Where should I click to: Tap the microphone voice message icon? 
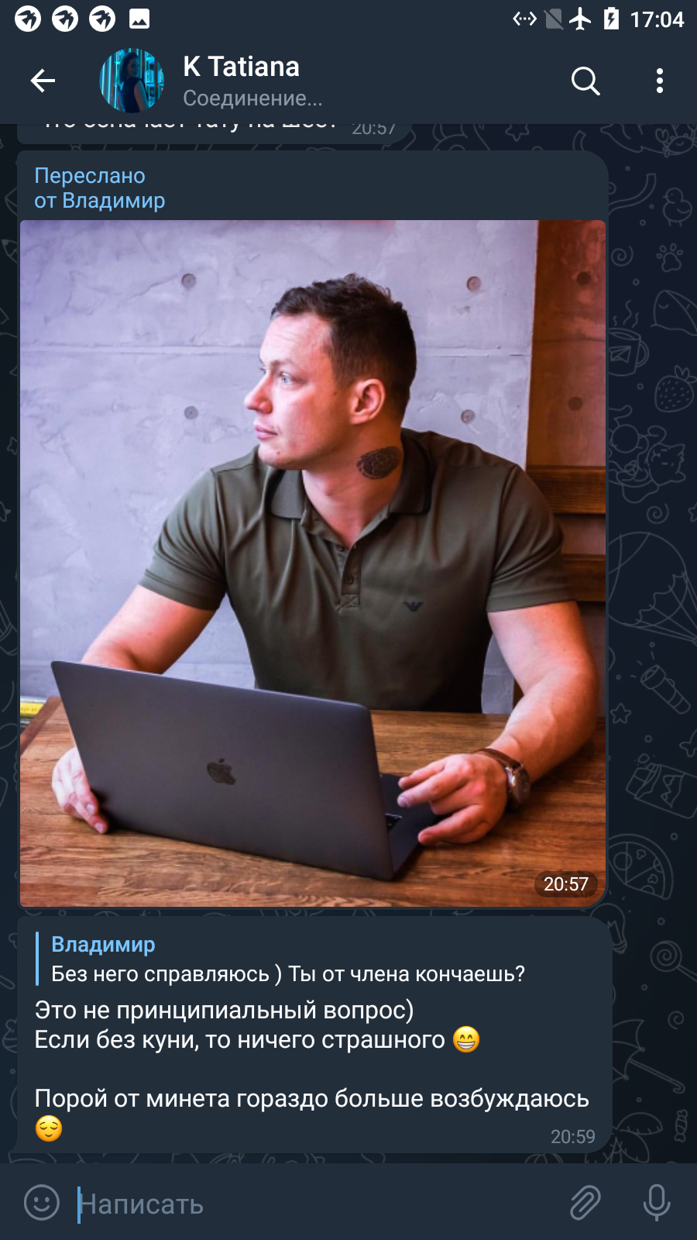tap(657, 1203)
